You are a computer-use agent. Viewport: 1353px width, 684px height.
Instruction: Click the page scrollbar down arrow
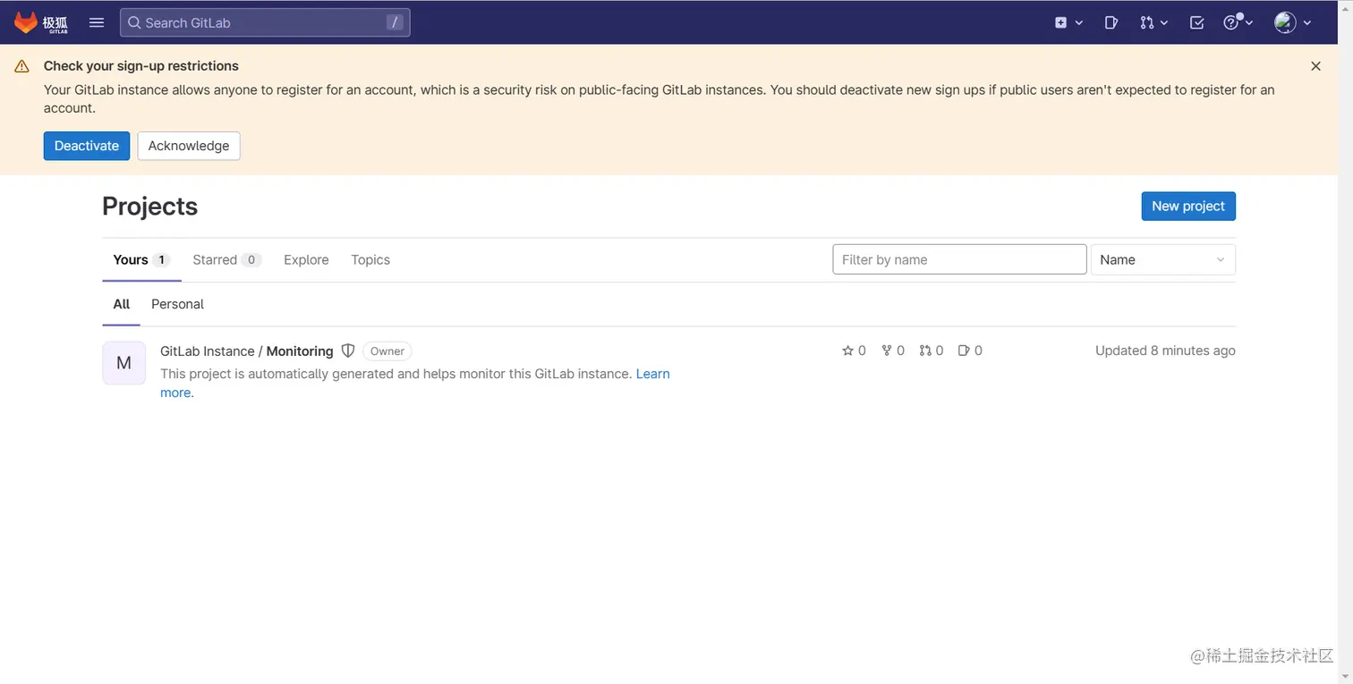(1345, 677)
